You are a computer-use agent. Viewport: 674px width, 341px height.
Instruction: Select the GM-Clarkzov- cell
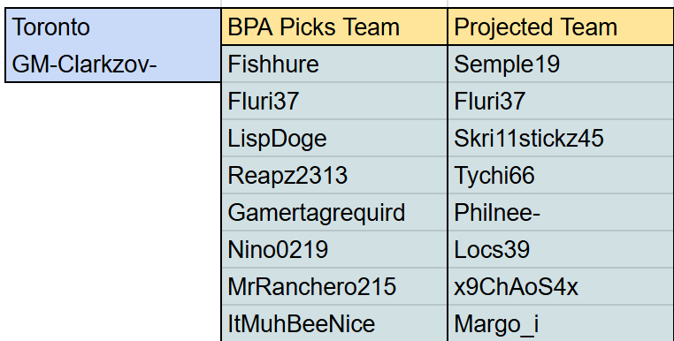113,64
